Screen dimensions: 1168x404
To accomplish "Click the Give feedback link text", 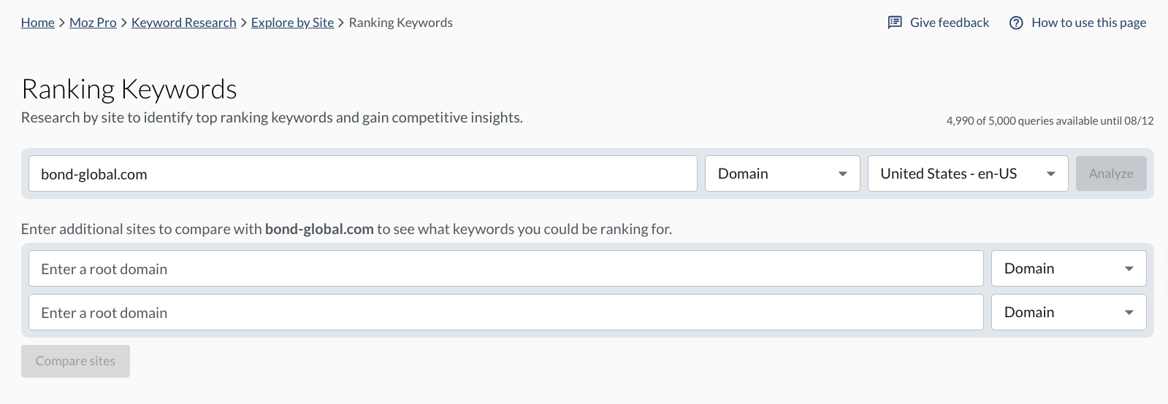I will (x=950, y=23).
